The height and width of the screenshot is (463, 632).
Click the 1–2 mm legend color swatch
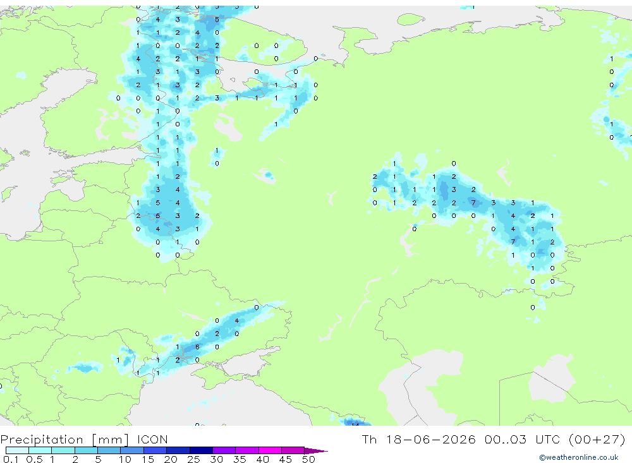click(x=63, y=450)
